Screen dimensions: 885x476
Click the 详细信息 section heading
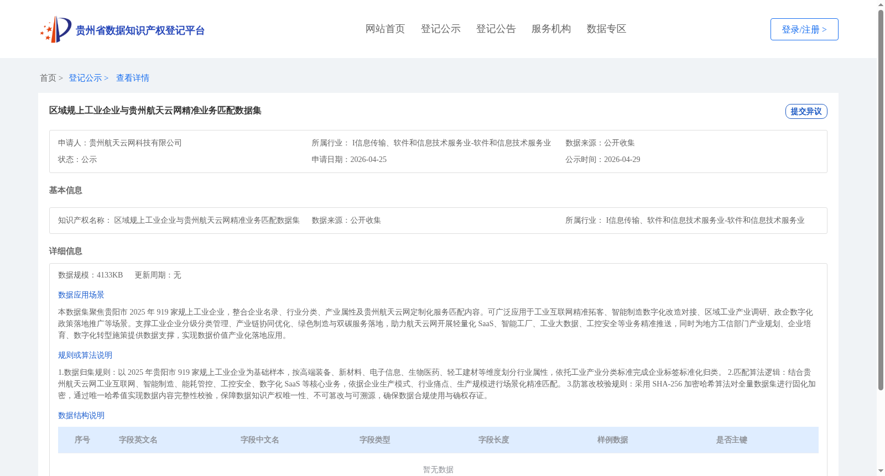click(x=66, y=251)
